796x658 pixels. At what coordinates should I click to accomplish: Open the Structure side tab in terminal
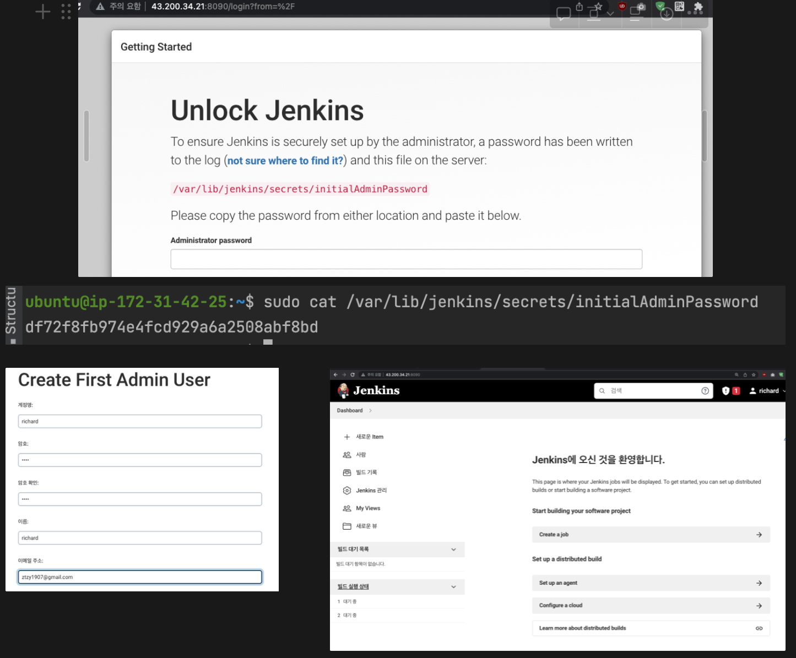click(11, 311)
